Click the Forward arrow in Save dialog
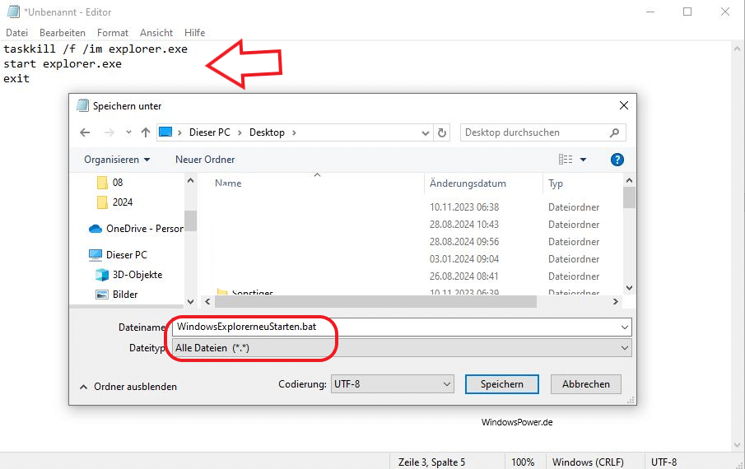 (109, 132)
